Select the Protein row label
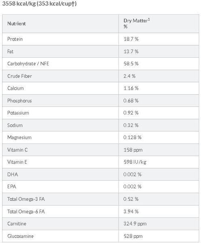The height and width of the screenshot is (243, 201). click(15, 39)
